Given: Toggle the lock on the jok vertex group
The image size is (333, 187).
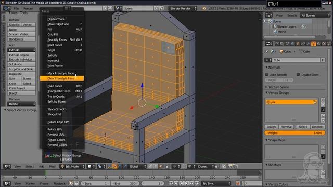Looking at the screenshot, I should pyautogui.click(x=315, y=102).
